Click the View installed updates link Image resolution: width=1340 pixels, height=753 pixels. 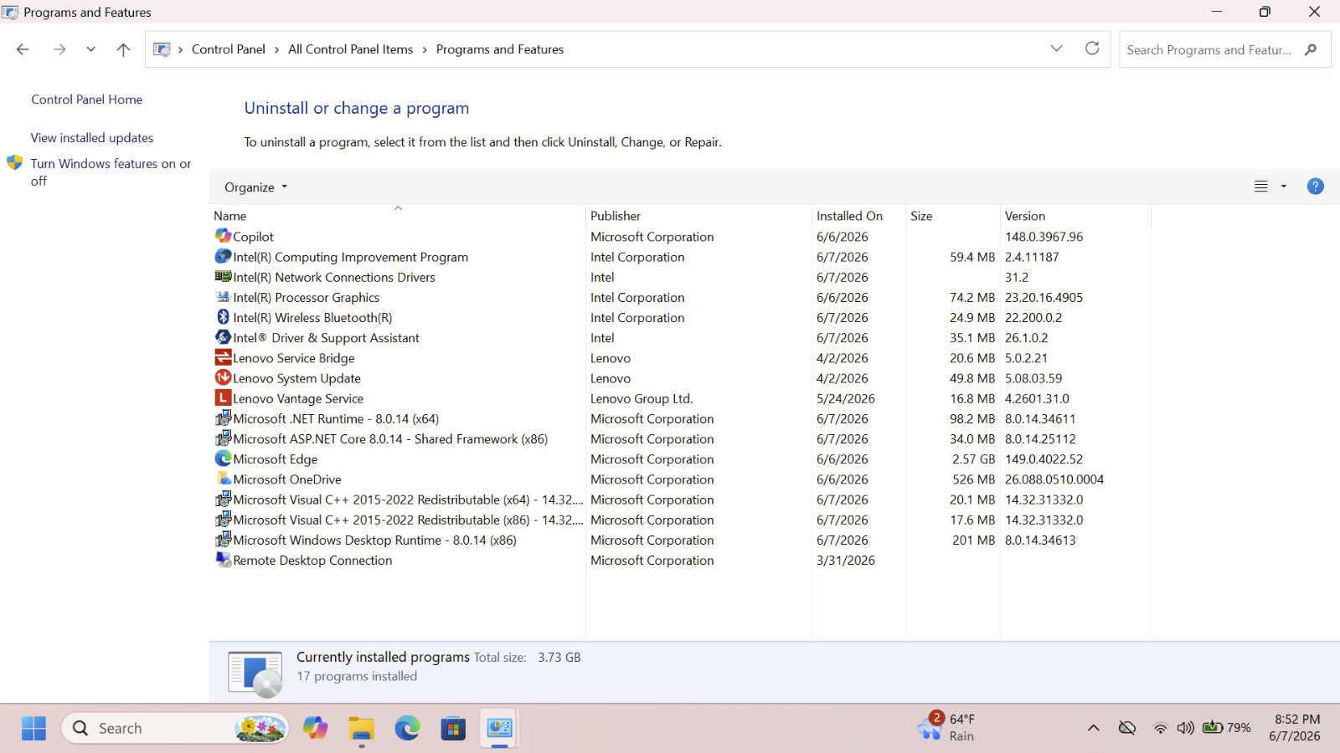92,138
